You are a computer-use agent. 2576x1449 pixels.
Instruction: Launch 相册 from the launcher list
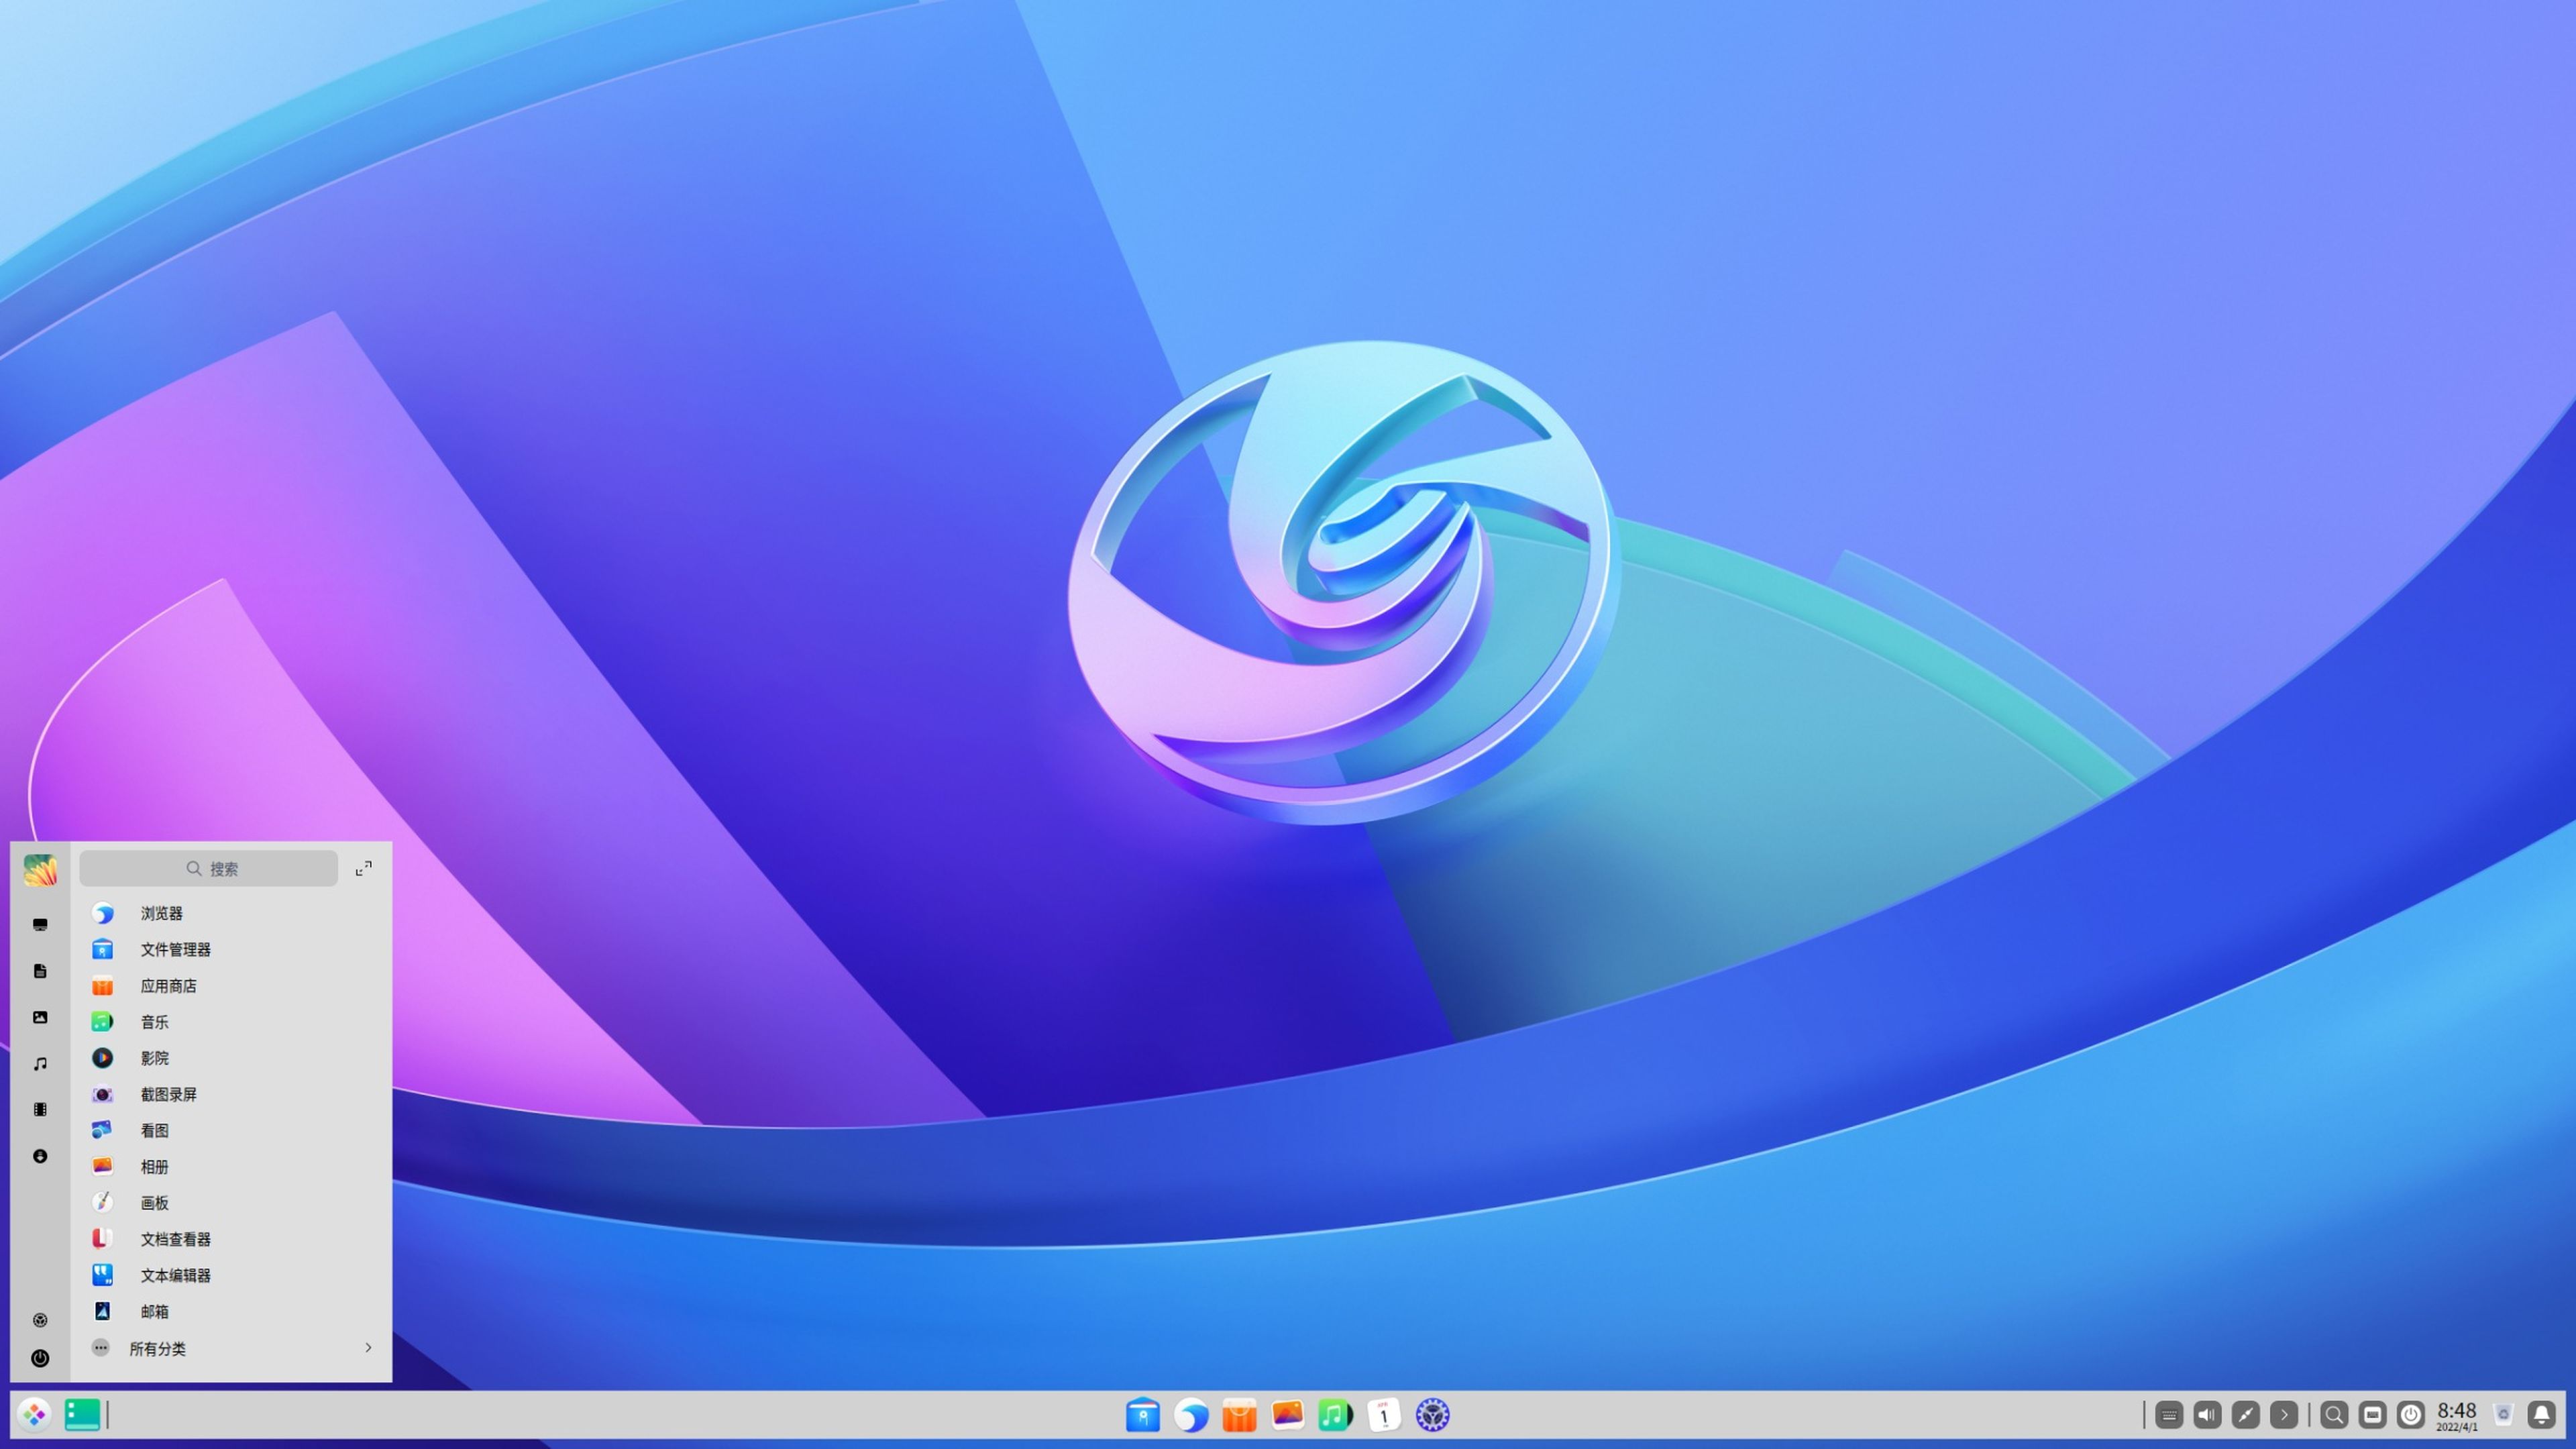click(x=231, y=1167)
